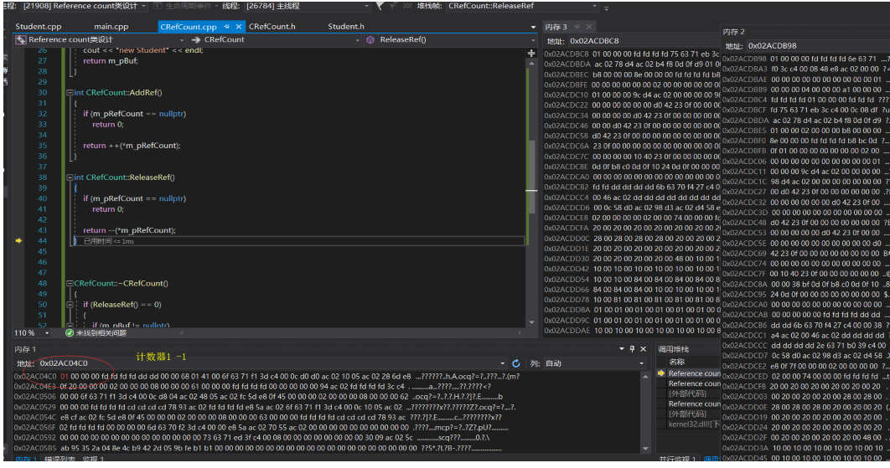This screenshot has width=890, height=468.
Task: Refresh memory in the 内存 1 panel
Action: (x=516, y=363)
